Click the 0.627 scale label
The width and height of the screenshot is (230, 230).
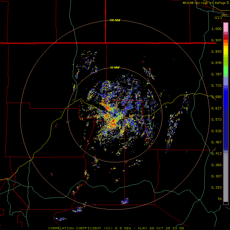tap(216, 108)
